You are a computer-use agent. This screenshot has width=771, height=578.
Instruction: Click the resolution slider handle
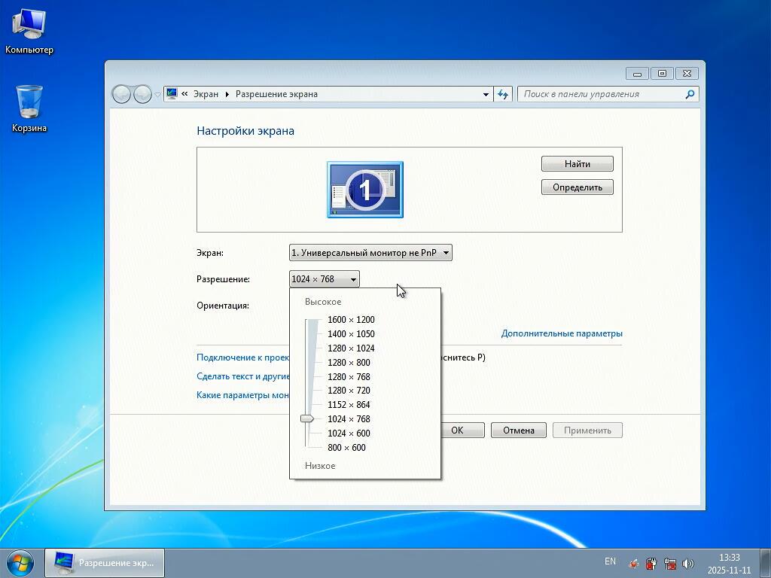click(x=306, y=418)
